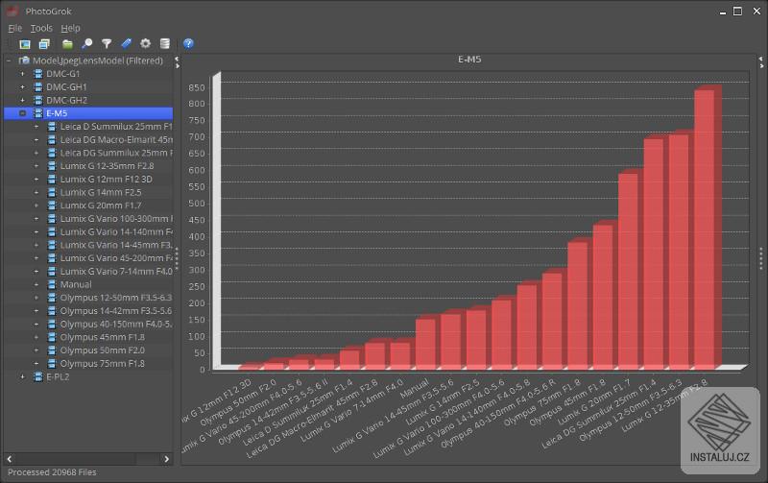
Task: Click the magnifier search icon
Action: [x=87, y=44]
